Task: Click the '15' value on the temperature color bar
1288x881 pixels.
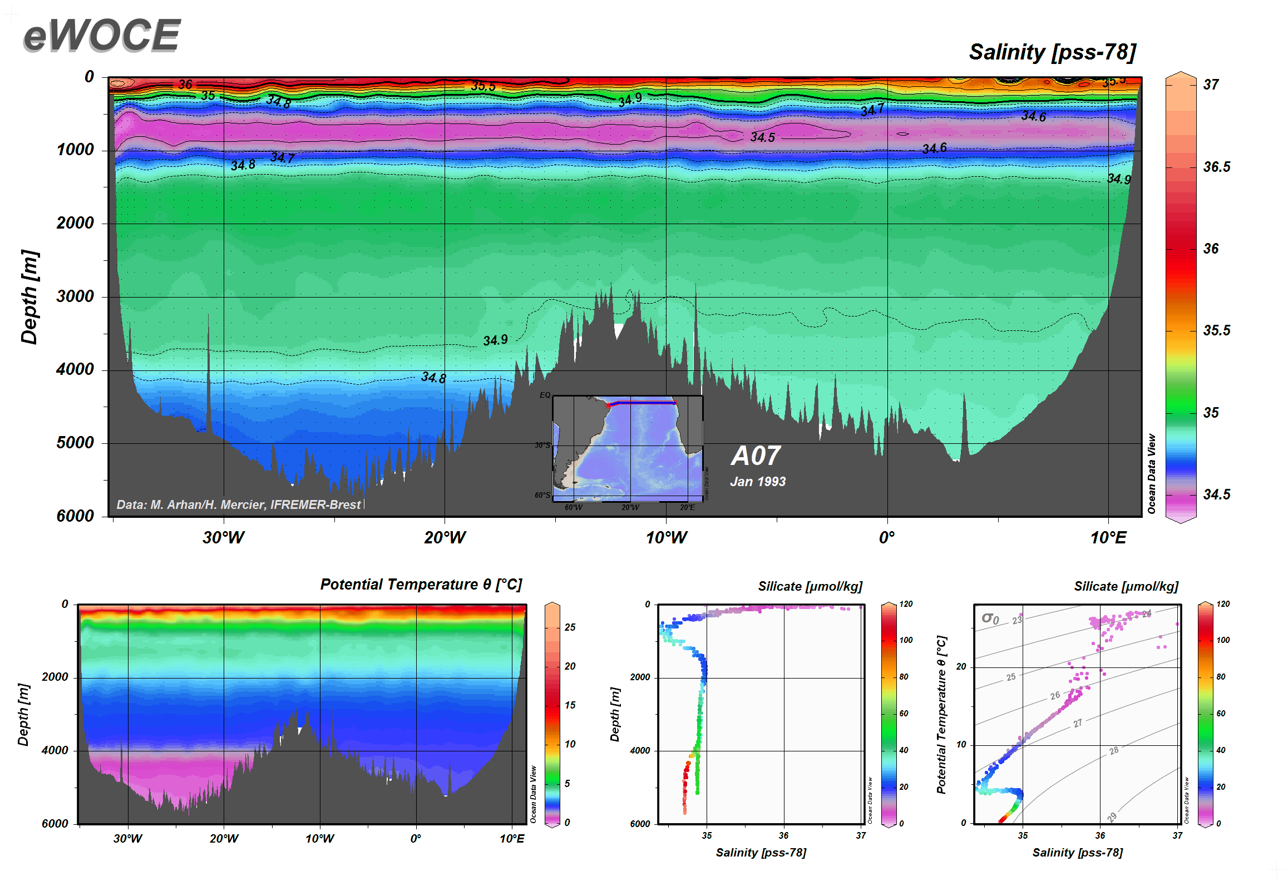Action: [x=570, y=705]
